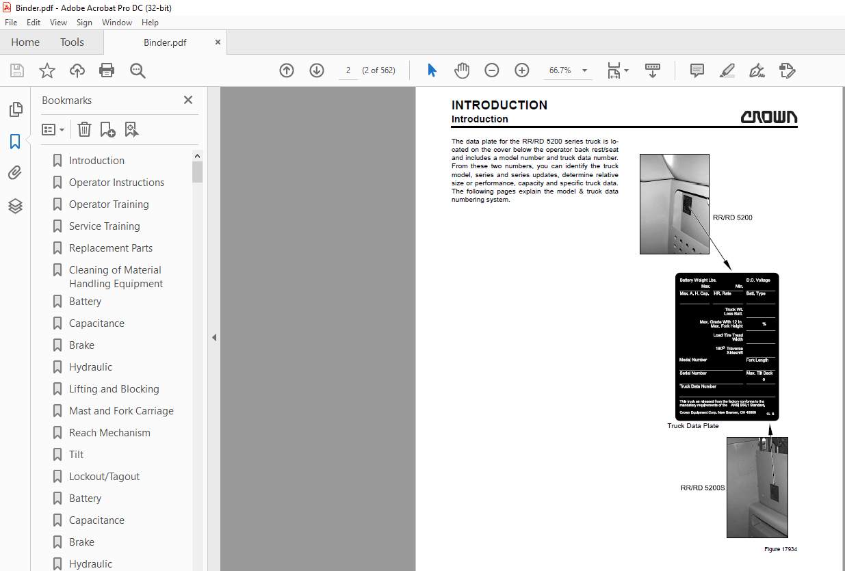Toggle the Page Thumbnails panel

[x=15, y=109]
